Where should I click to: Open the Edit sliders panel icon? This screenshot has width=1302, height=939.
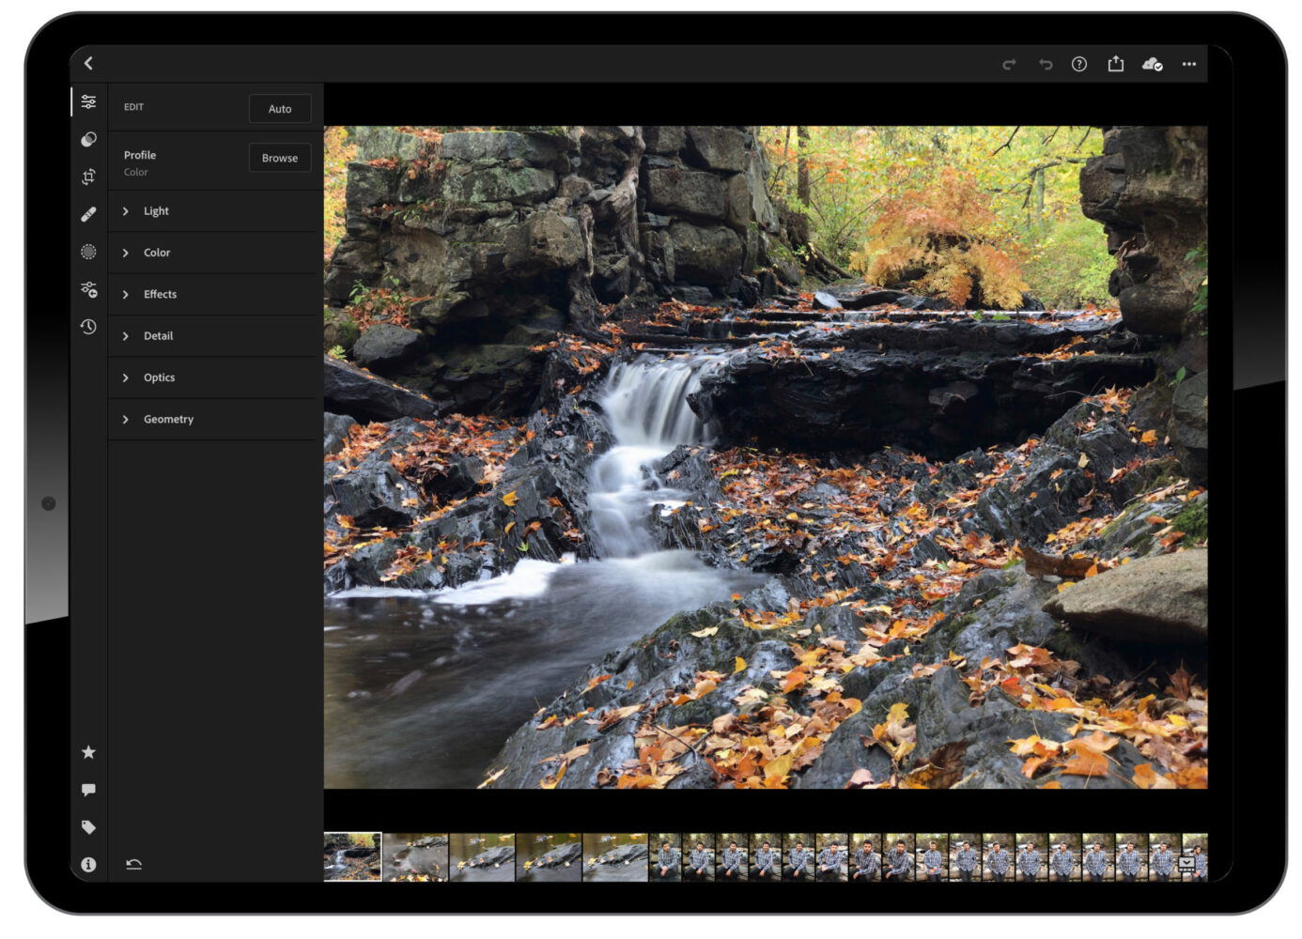[88, 101]
